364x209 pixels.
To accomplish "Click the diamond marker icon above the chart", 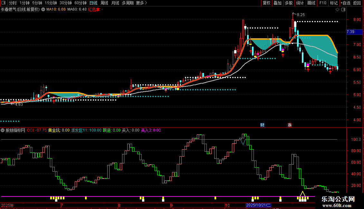I will click(x=338, y=10).
